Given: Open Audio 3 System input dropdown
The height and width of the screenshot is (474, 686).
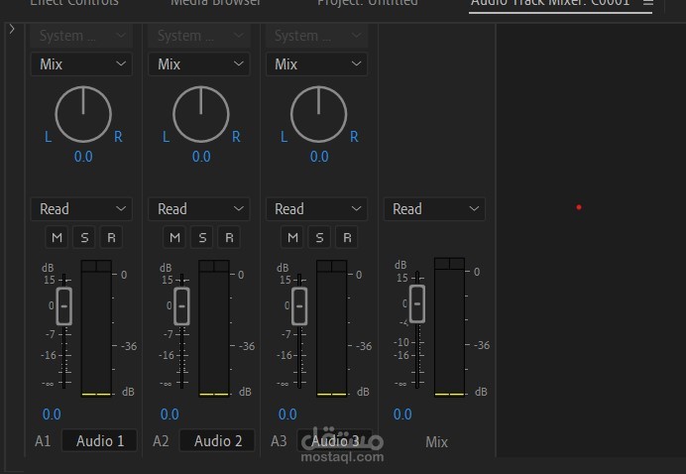Looking at the screenshot, I should (x=317, y=36).
